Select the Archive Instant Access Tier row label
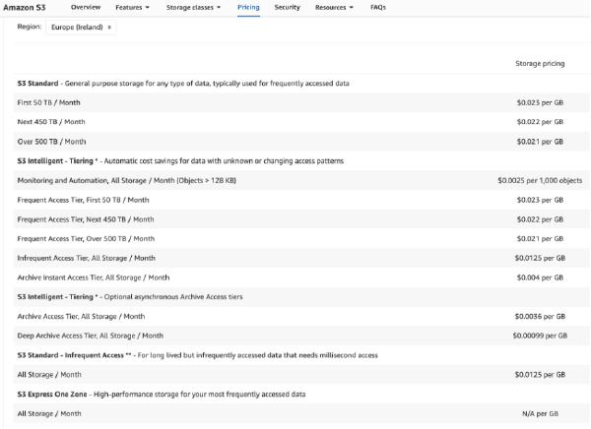 tap(94, 277)
